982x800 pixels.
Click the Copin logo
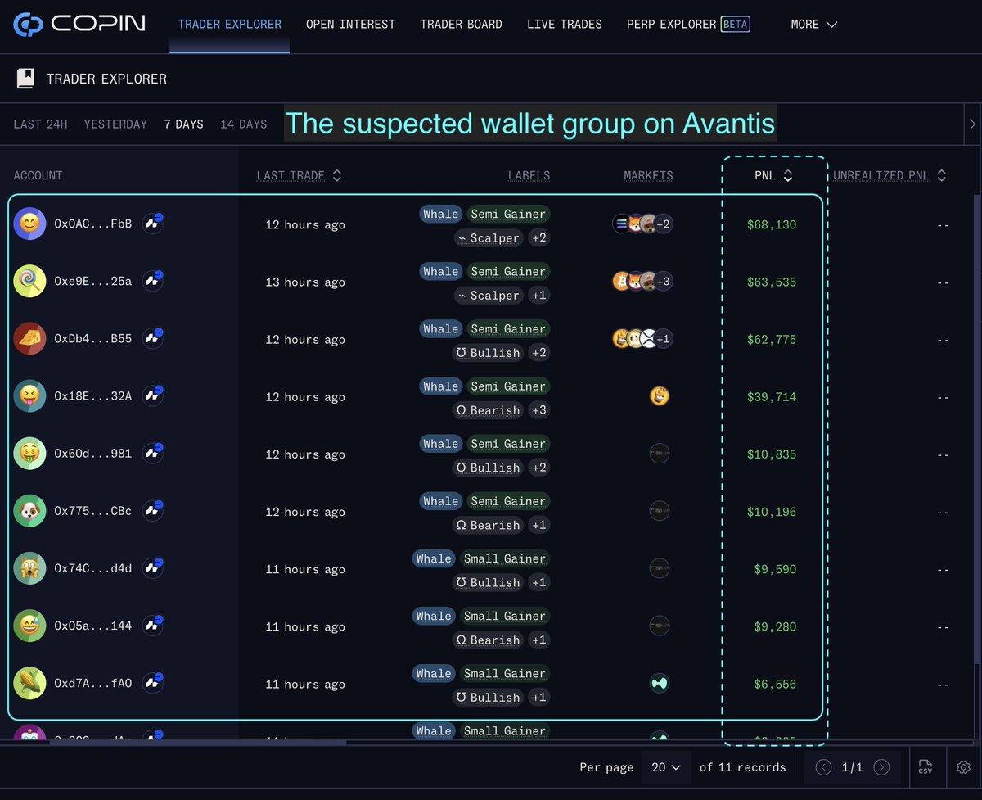[79, 24]
